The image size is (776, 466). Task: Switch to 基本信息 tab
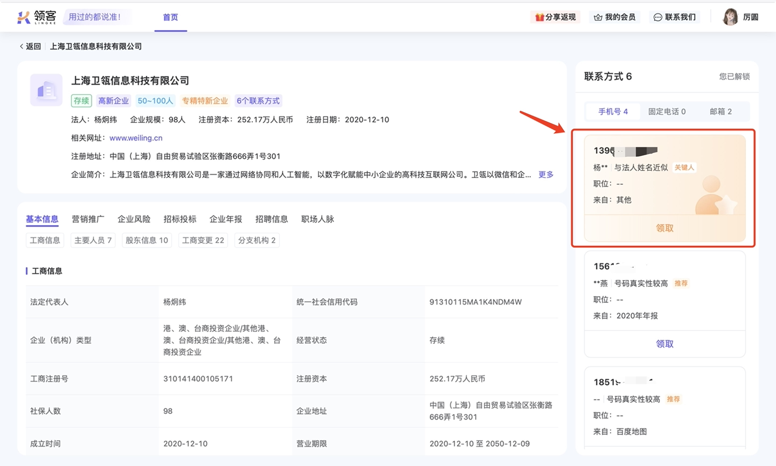(42, 219)
